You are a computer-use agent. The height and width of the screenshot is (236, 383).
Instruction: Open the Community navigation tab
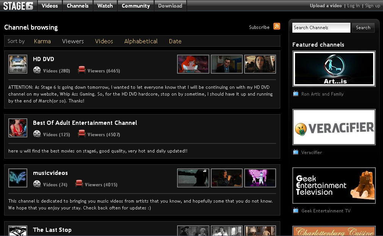click(136, 6)
